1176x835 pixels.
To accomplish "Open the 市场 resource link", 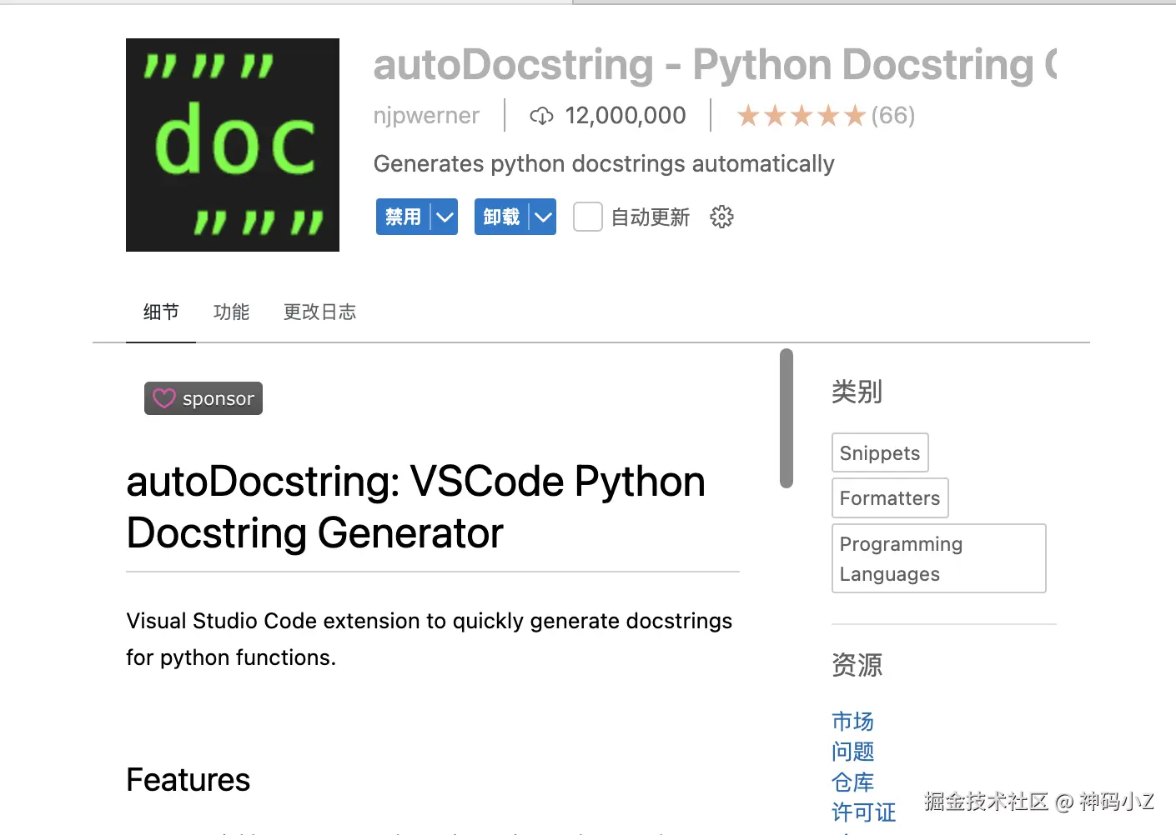I will [852, 722].
